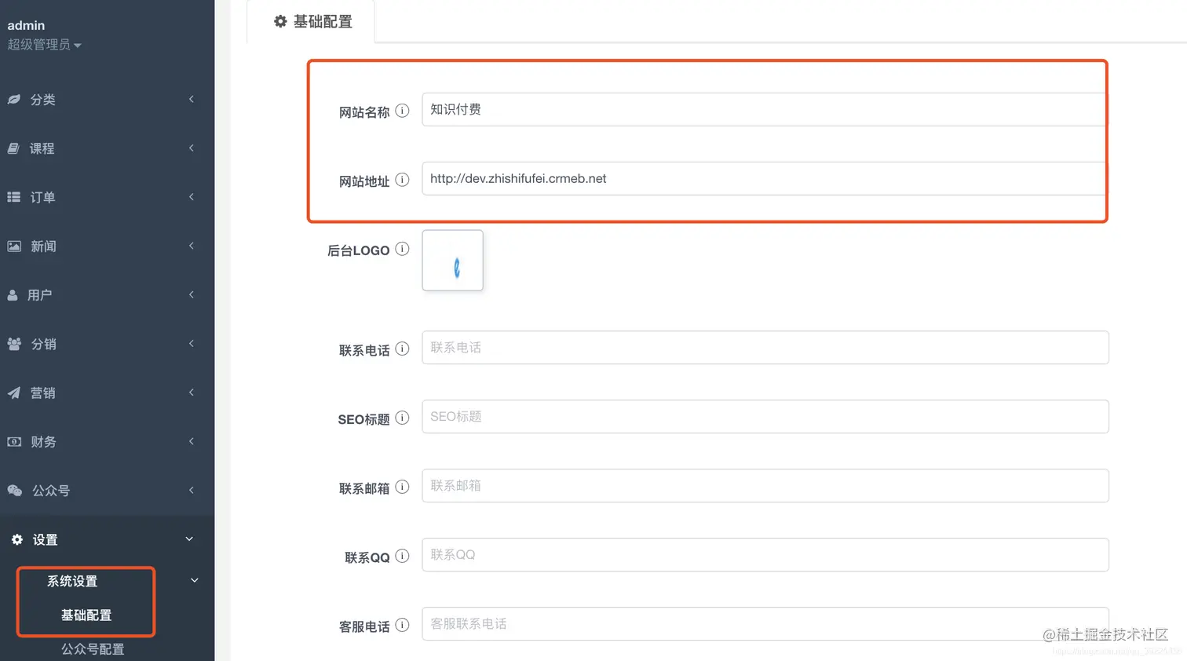Expand the 分销 menu chevron
This screenshot has width=1187, height=661.
pyautogui.click(x=191, y=343)
